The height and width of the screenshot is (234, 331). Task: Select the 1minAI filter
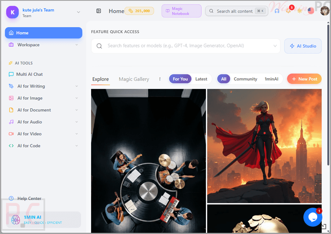tap(271, 79)
